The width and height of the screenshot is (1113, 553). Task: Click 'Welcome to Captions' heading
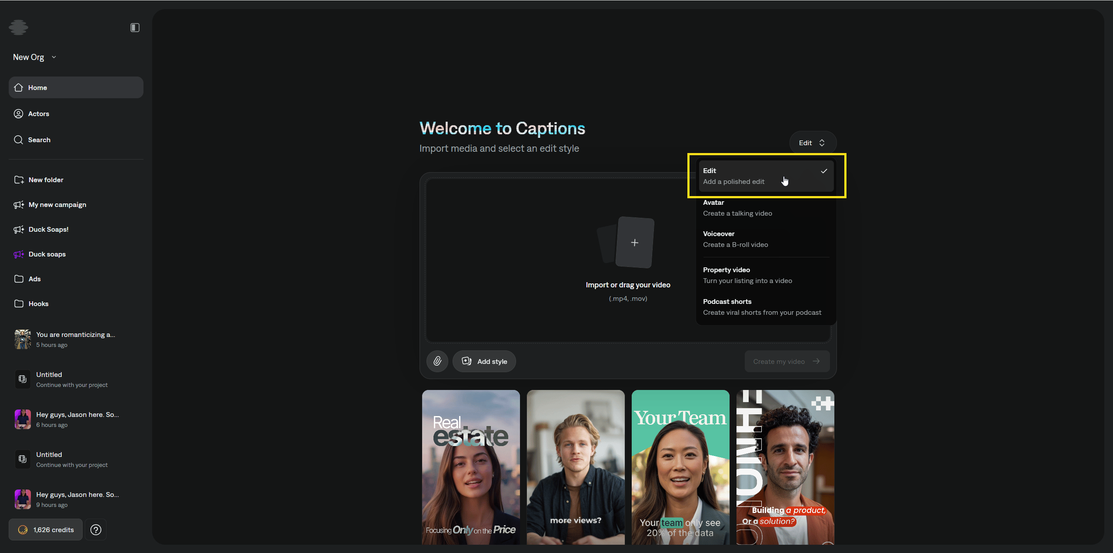tap(502, 128)
